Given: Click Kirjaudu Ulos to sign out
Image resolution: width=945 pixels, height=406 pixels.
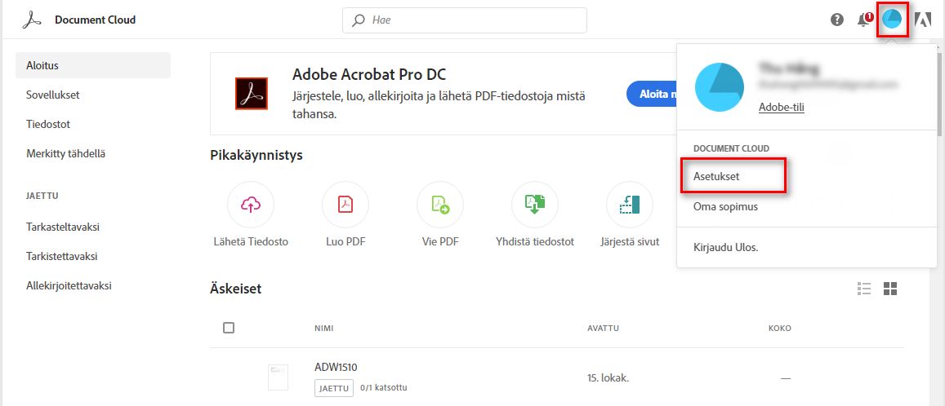Looking at the screenshot, I should [x=725, y=247].
